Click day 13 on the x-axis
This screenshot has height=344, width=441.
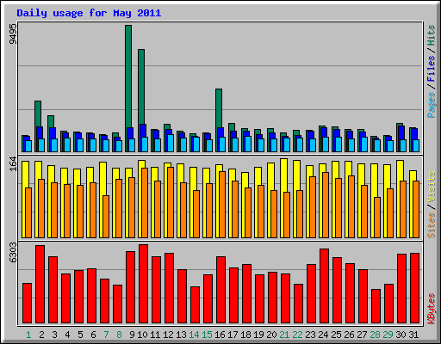coord(181,335)
